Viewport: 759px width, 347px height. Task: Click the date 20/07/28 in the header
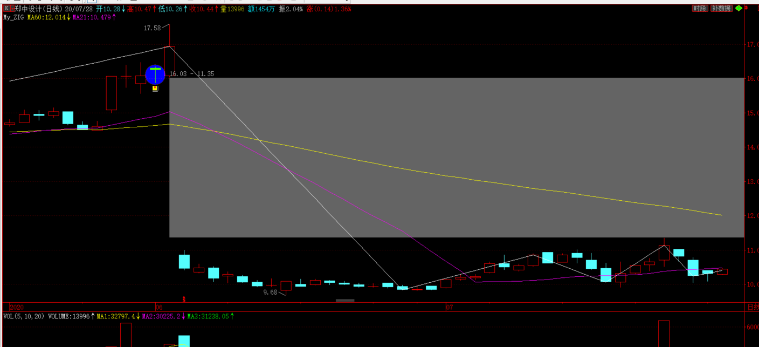click(x=80, y=9)
